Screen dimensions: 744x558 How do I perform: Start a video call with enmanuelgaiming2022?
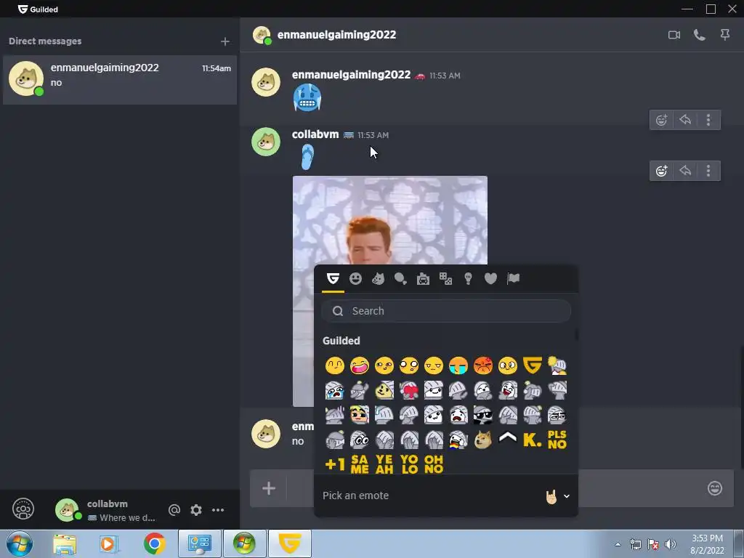pyautogui.click(x=674, y=35)
